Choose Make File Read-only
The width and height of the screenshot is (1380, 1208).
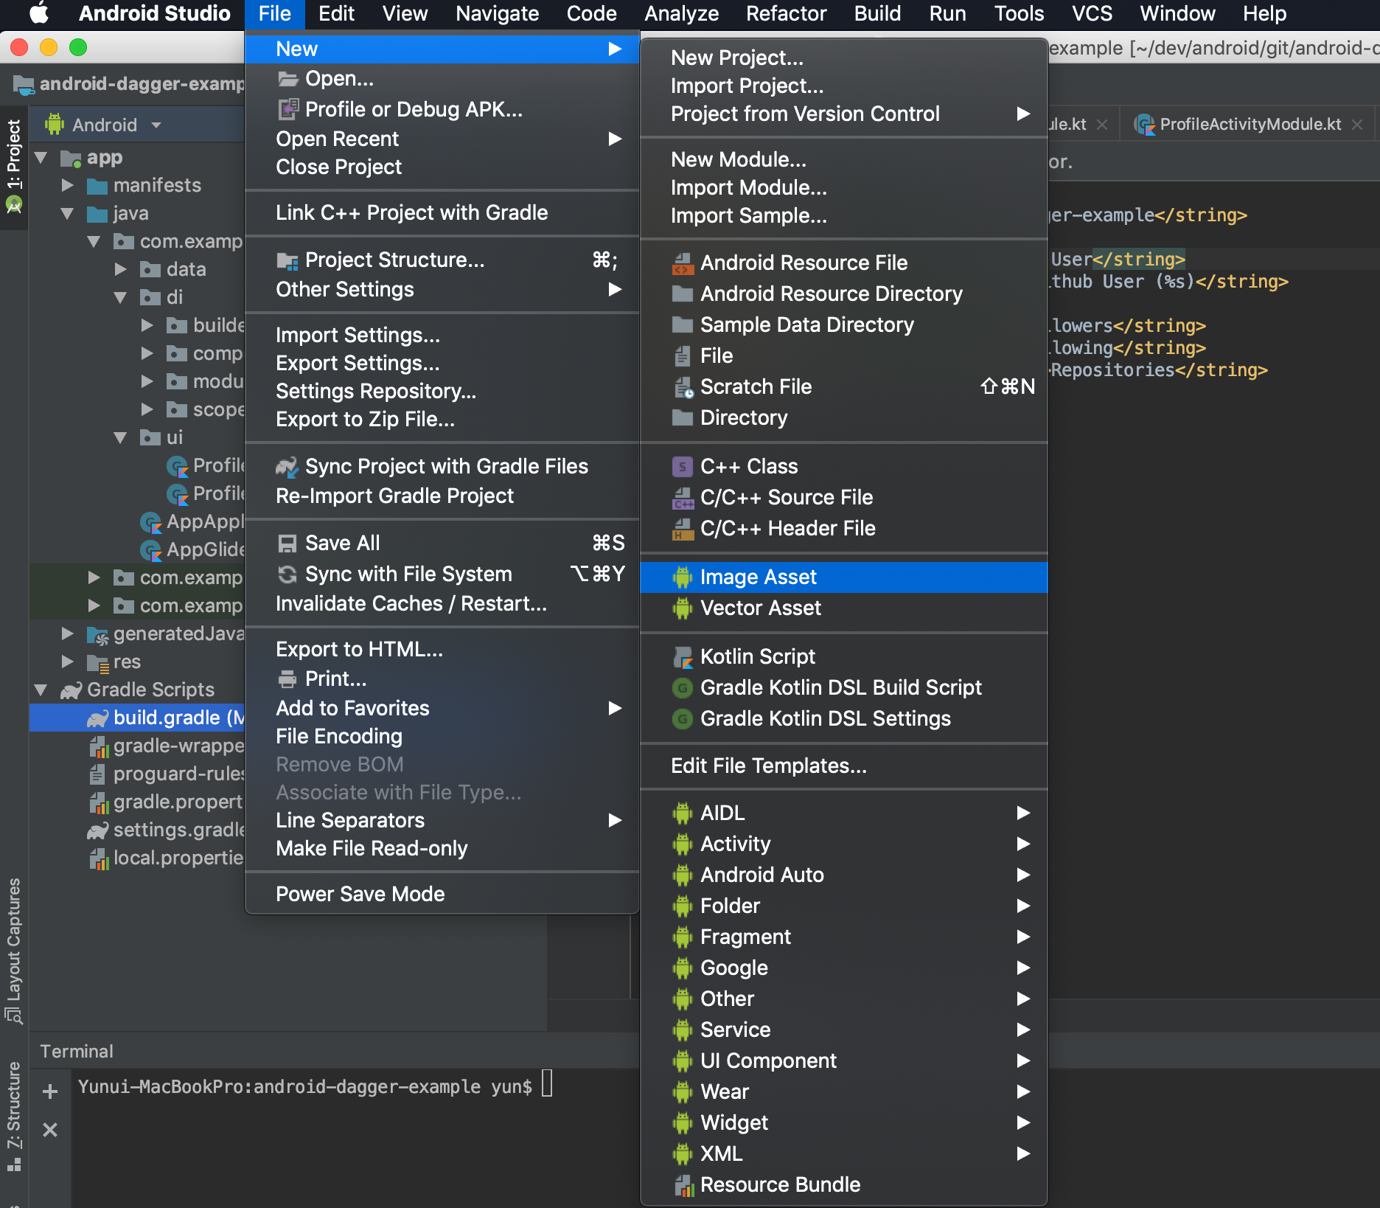pyautogui.click(x=442, y=849)
